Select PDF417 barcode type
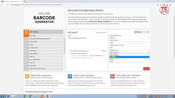The height and width of the screenshot is (98, 175). [x=43, y=57]
